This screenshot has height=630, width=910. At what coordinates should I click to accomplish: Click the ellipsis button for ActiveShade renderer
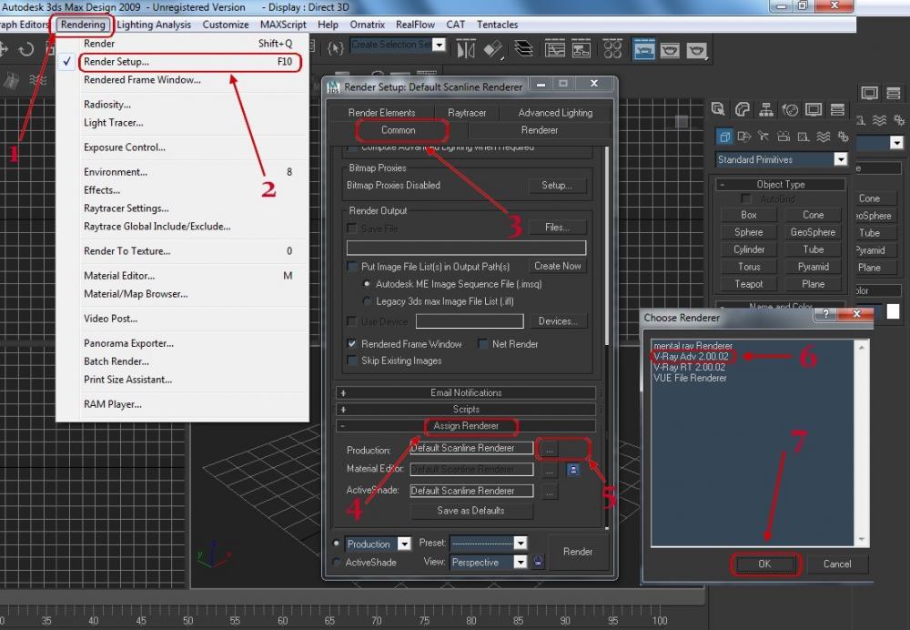point(549,492)
